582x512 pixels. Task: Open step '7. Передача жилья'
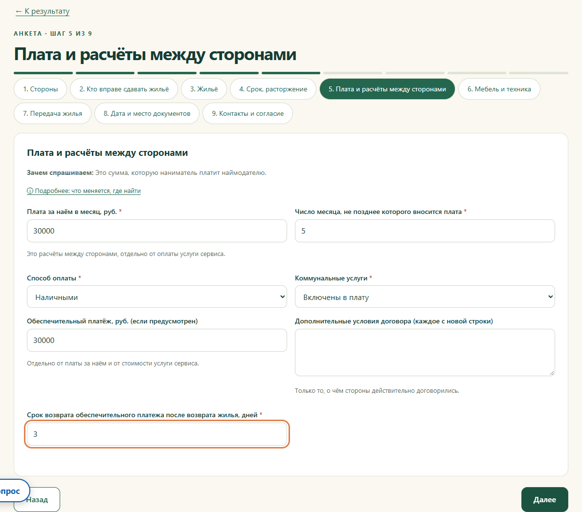point(52,113)
